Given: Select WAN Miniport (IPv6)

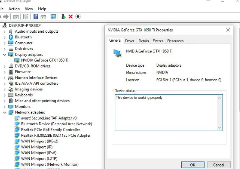Looking at the screenshot, I should click(38, 153).
